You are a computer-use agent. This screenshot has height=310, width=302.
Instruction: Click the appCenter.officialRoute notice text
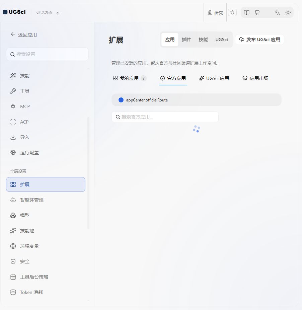[x=147, y=100]
